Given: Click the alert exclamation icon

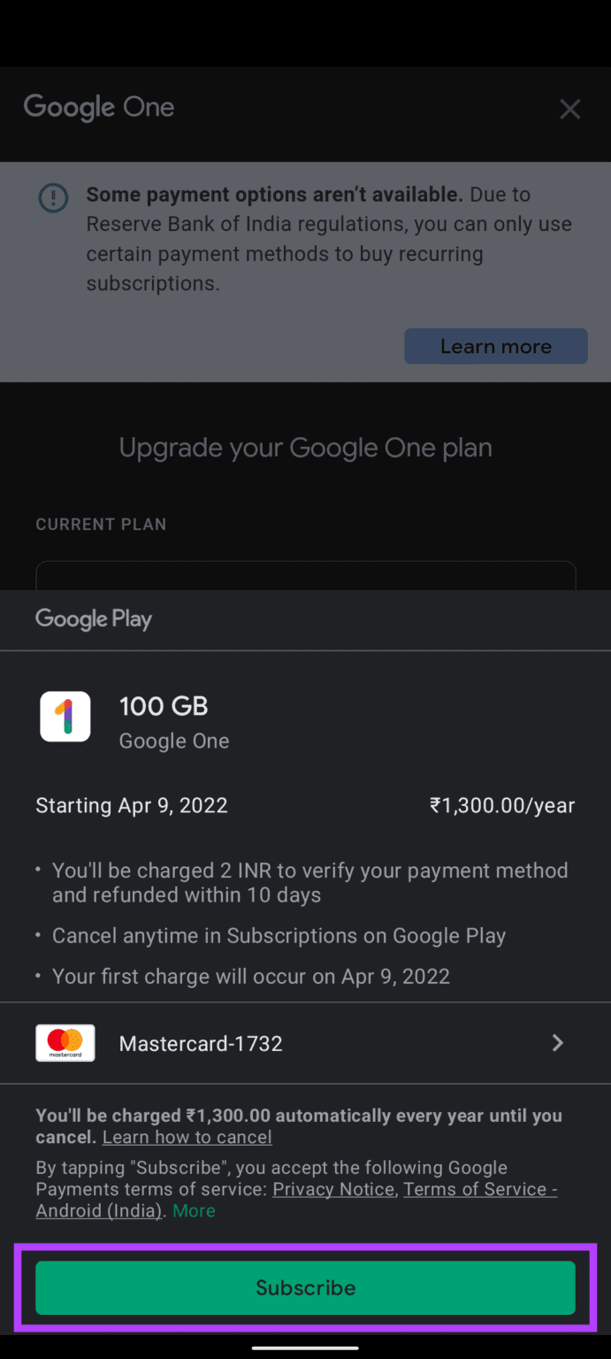Looking at the screenshot, I should [x=53, y=198].
